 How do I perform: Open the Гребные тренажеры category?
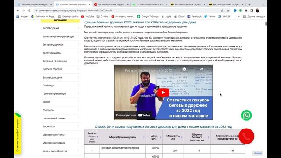(54, 93)
